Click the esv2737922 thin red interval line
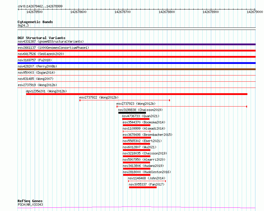Screen dimensions: 264x211 tap(125, 100)
